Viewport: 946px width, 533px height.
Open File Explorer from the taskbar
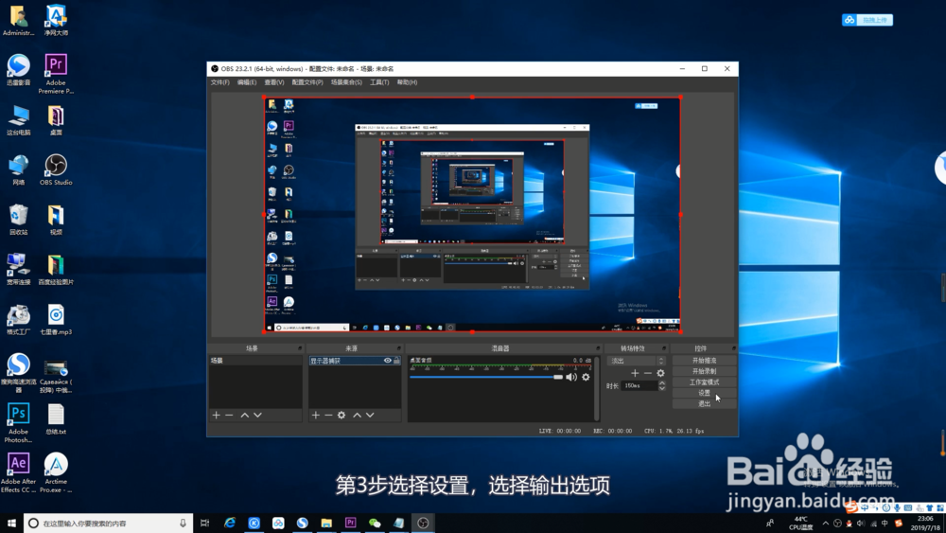tap(326, 524)
